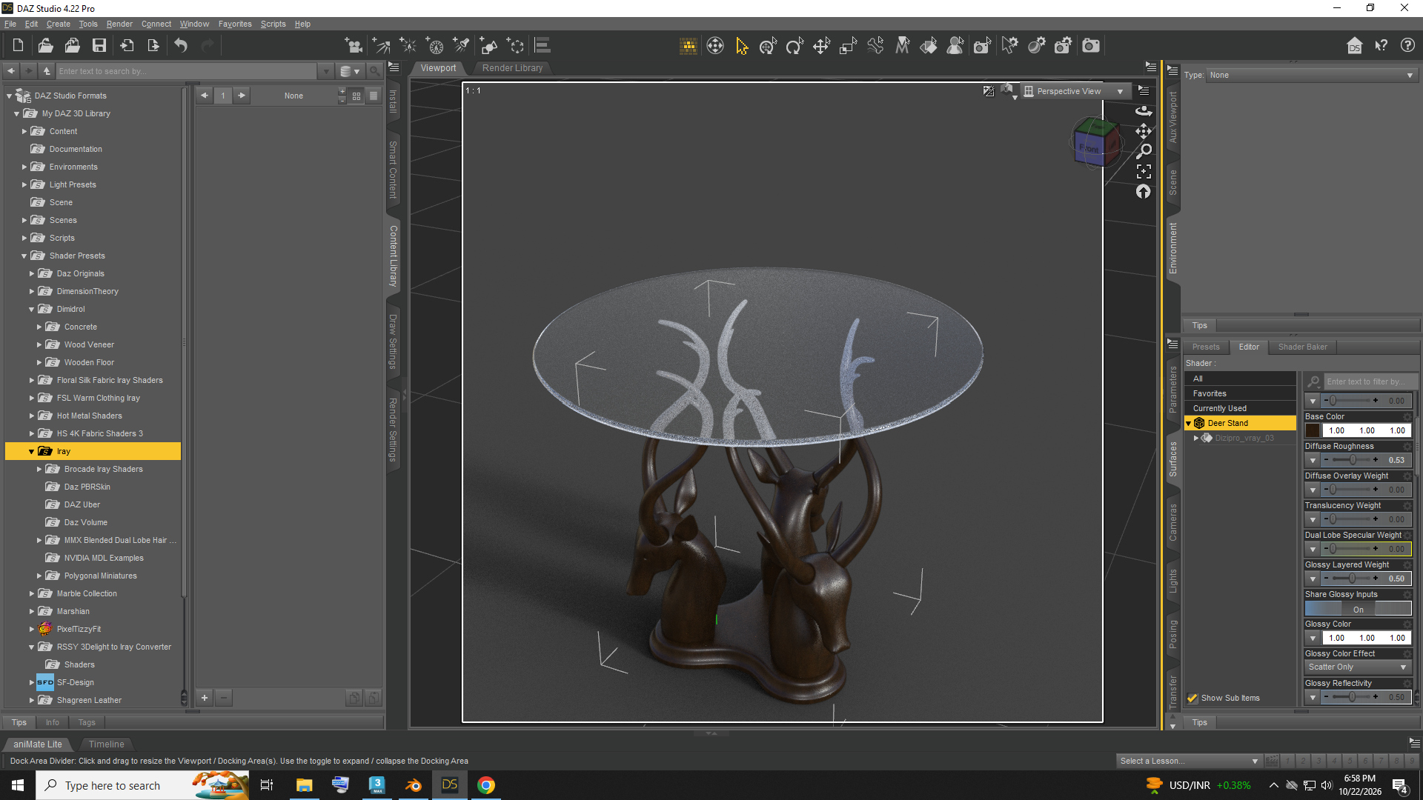This screenshot has height=800, width=1423.
Task: Select the Universal tool
Action: coord(768,46)
